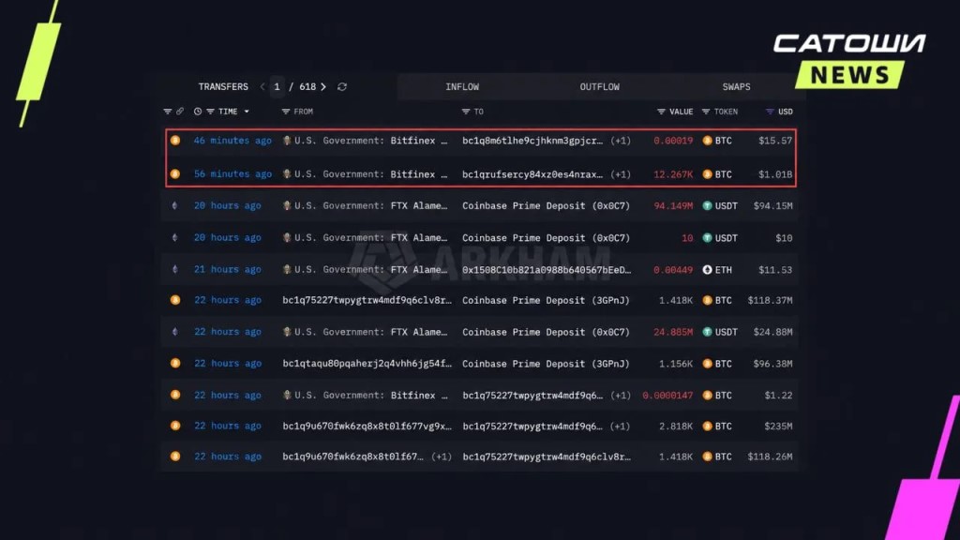Edit the current page number field

277,87
